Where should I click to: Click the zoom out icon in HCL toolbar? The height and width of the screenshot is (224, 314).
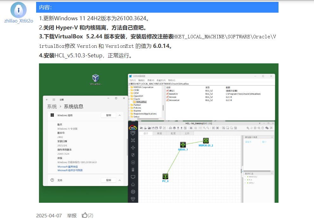tap(208, 128)
